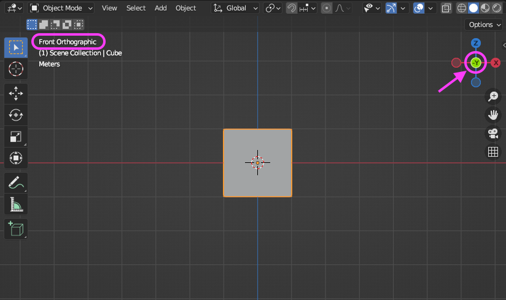Screen dimensions: 506x300
Task: Click the blue Z axis on gizmo
Action: pyautogui.click(x=475, y=43)
